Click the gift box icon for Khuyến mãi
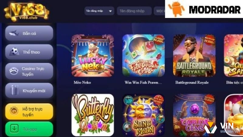The image size is (243, 137). [x=14, y=90]
